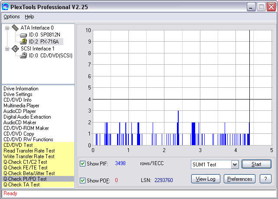Open AudioCD Player function
Screen dimensions: 278x199
pyautogui.click(x=20, y=111)
